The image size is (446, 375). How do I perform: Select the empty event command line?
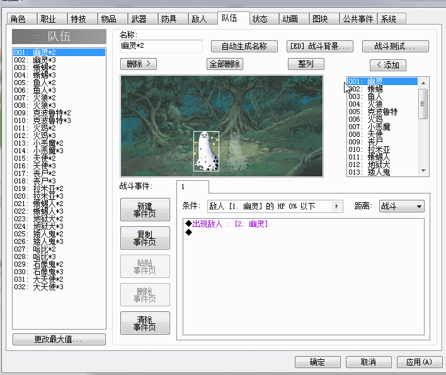click(x=304, y=233)
